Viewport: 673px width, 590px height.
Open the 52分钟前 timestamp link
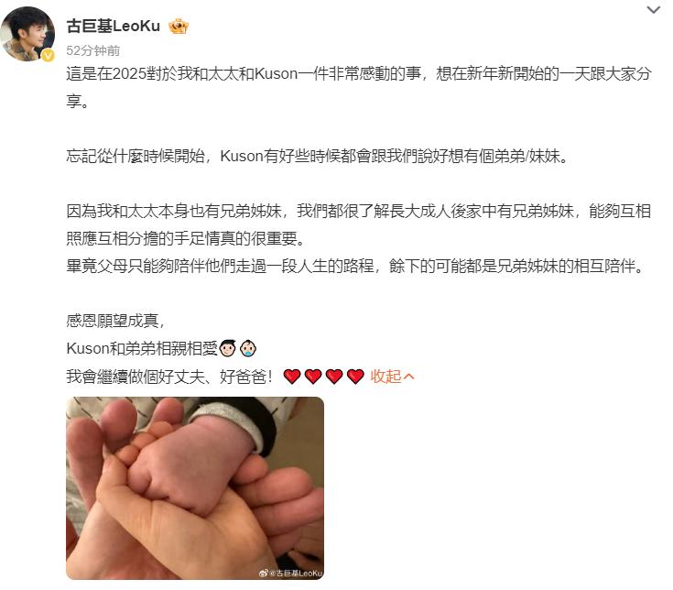pos(93,50)
